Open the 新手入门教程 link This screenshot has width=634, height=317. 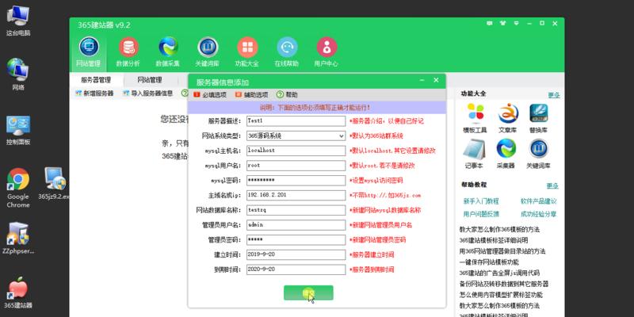pyautogui.click(x=481, y=201)
